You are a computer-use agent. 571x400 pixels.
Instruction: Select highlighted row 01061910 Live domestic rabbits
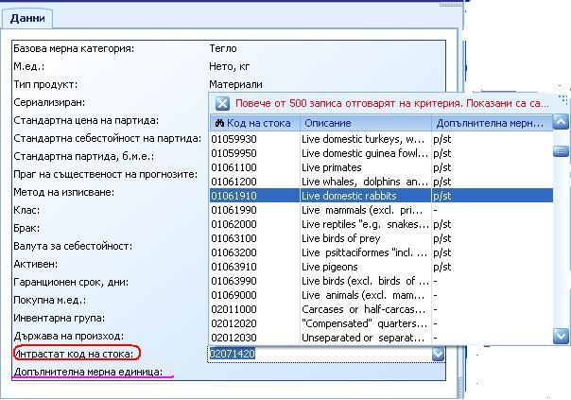tap(381, 196)
